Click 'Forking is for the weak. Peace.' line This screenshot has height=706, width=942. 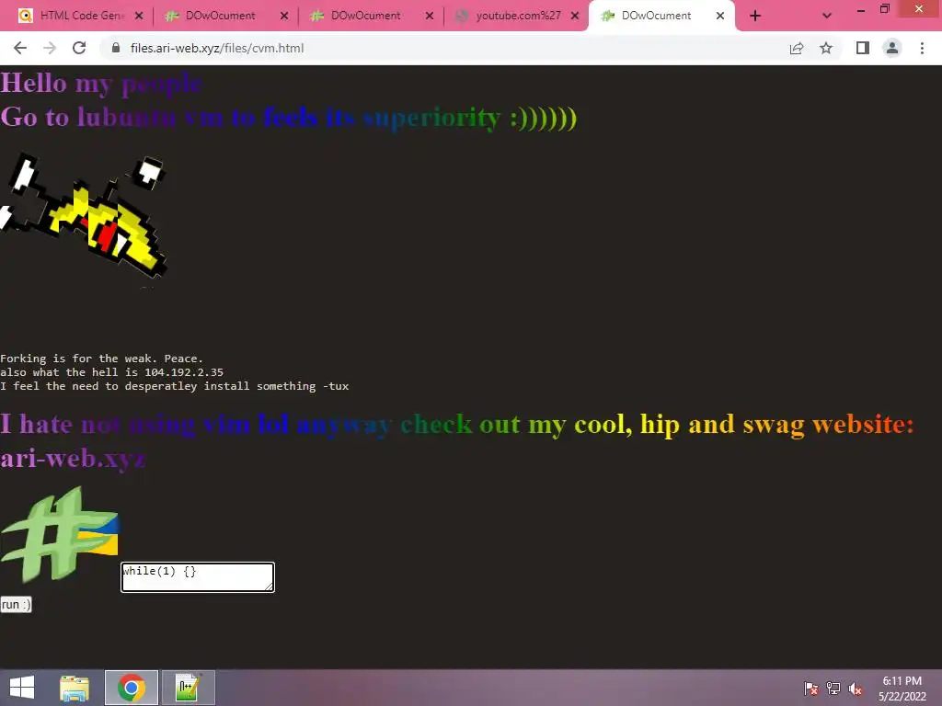tap(101, 359)
